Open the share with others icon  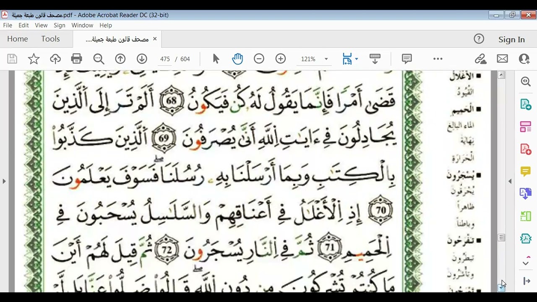pyautogui.click(x=524, y=59)
